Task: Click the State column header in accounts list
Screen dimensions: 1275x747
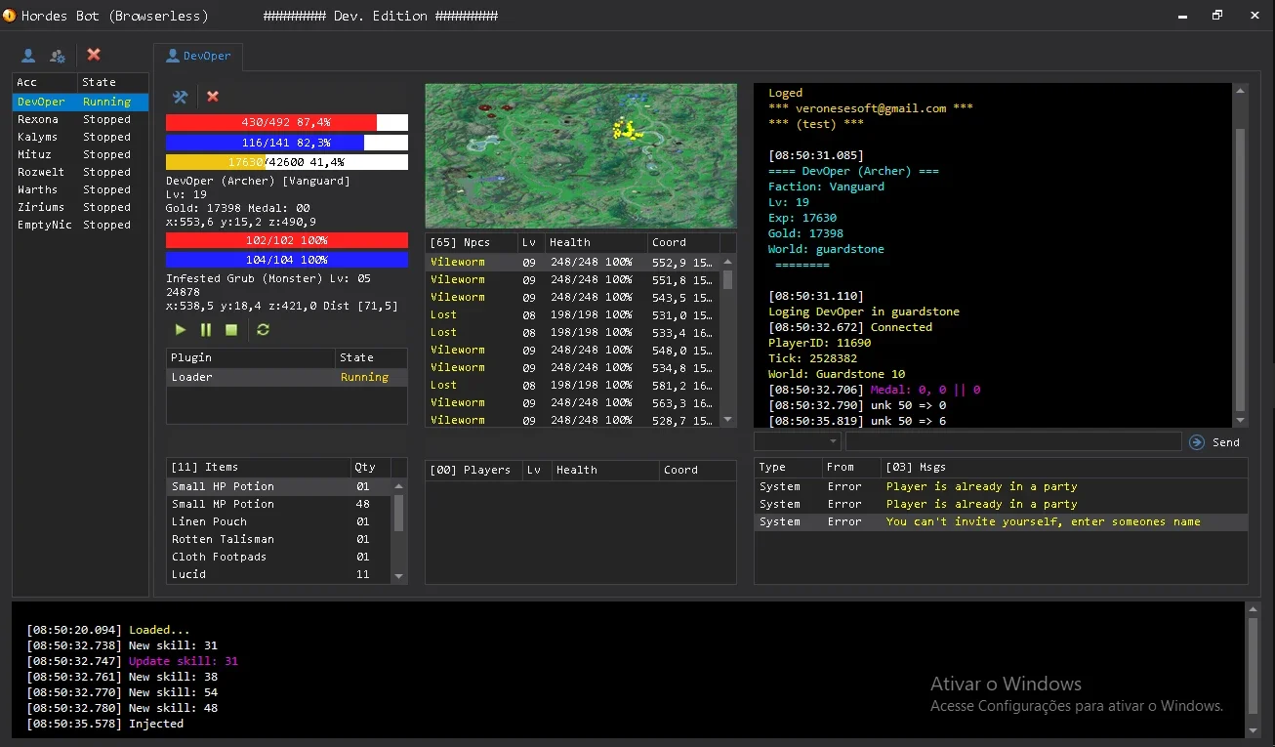Action: (113, 82)
